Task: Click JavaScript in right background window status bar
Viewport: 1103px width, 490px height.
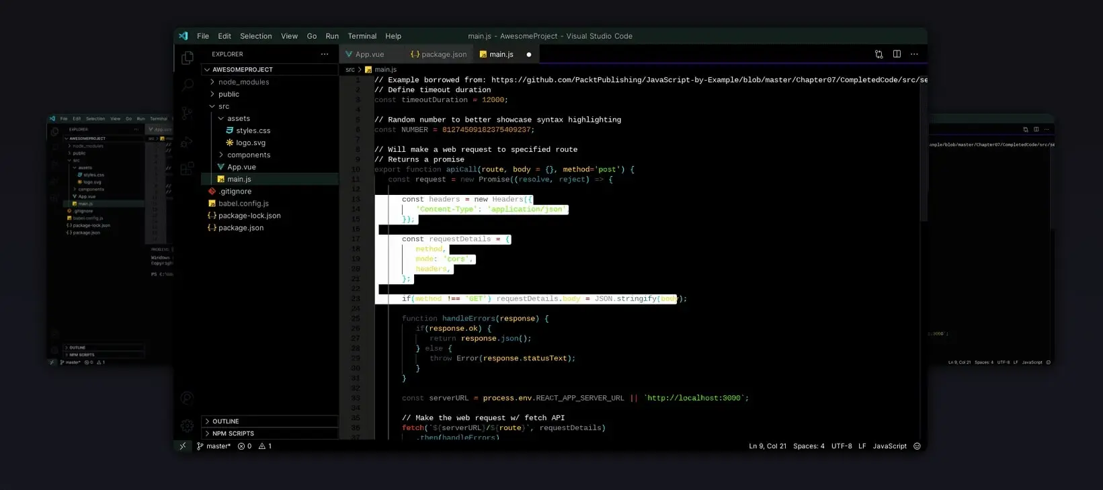Action: click(x=1032, y=362)
